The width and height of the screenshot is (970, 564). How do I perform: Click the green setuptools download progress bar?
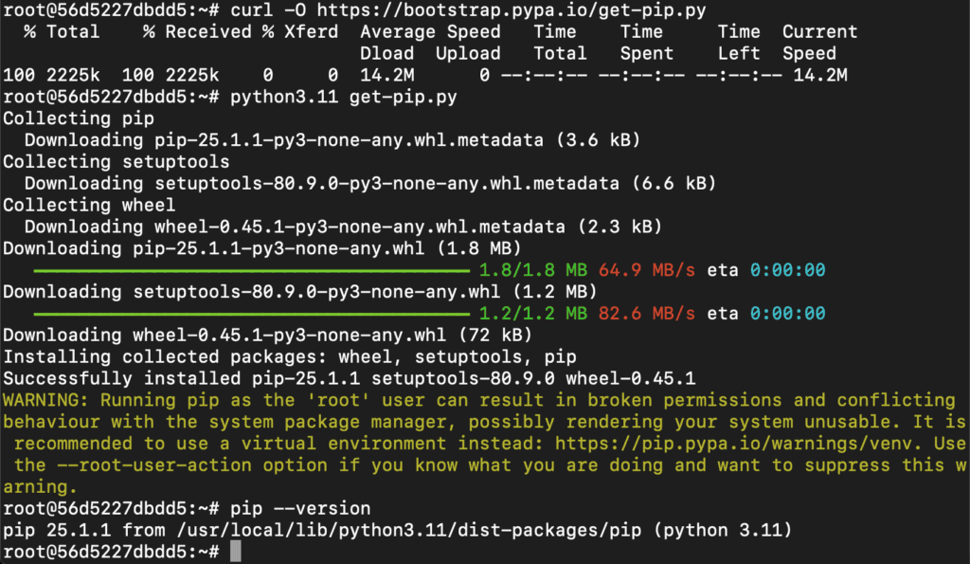[252, 314]
